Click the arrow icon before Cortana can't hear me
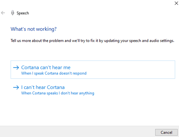This screenshot has width=179, height=137. coord(16,67)
